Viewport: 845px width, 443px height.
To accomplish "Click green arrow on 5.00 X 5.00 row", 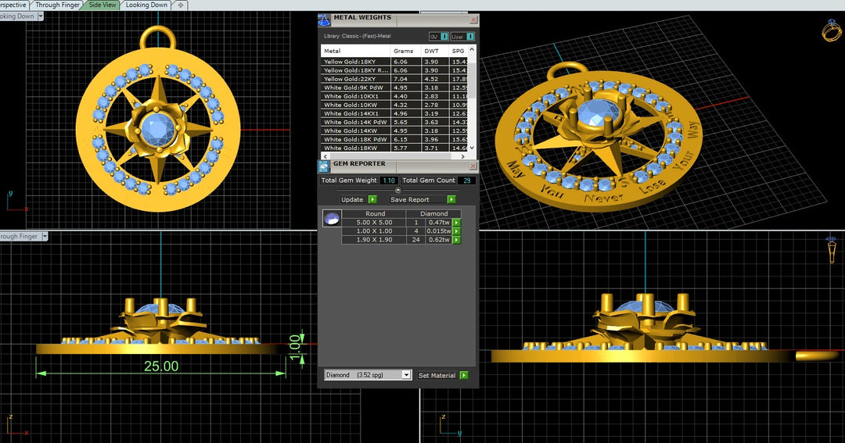I will [456, 223].
